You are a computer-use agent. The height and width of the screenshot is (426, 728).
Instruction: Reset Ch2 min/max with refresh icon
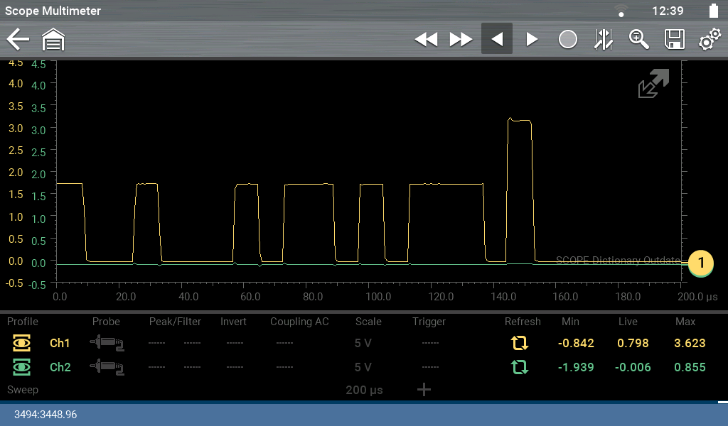coord(520,367)
